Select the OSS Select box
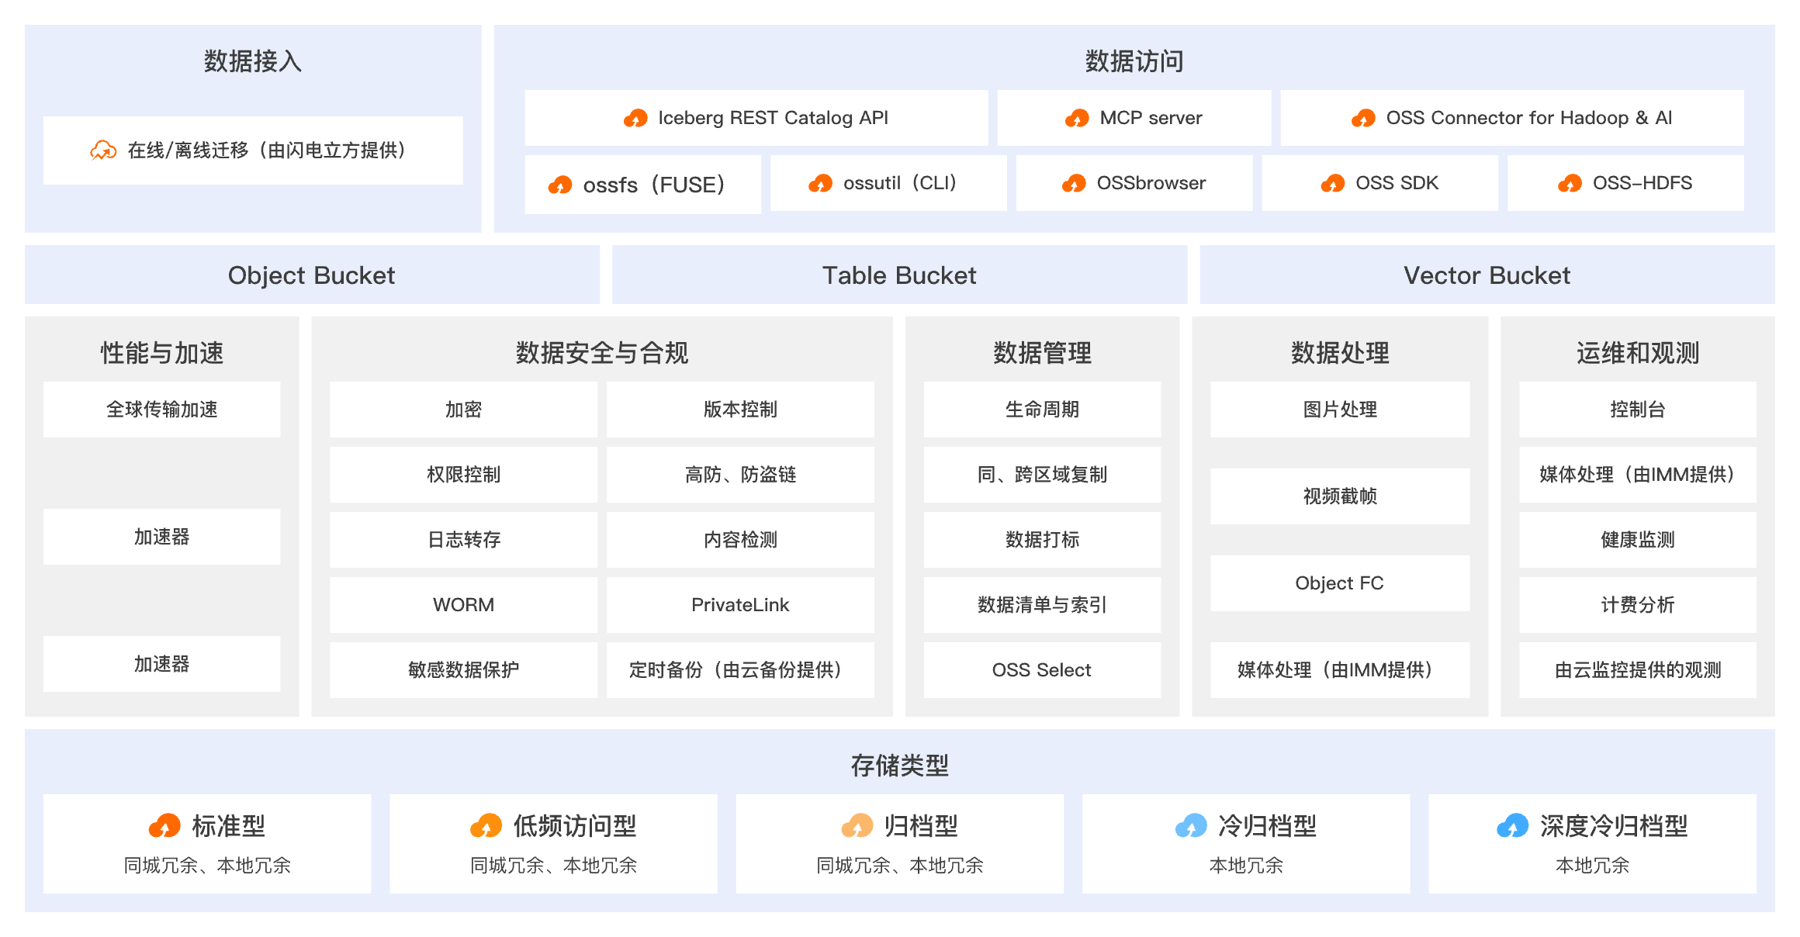The image size is (1800, 937). [1042, 670]
